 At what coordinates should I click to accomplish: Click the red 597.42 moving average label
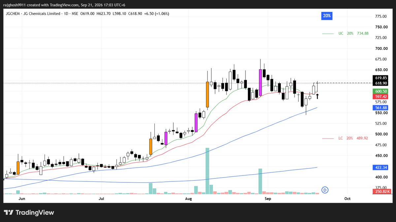(x=381, y=96)
